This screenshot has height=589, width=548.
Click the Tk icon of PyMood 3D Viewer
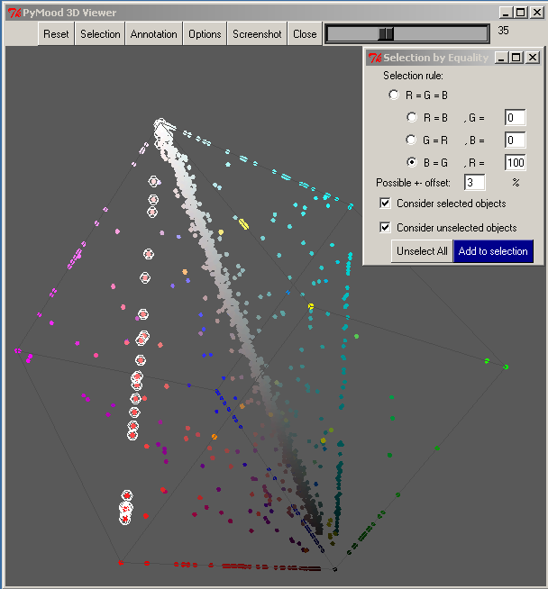pos(14,13)
